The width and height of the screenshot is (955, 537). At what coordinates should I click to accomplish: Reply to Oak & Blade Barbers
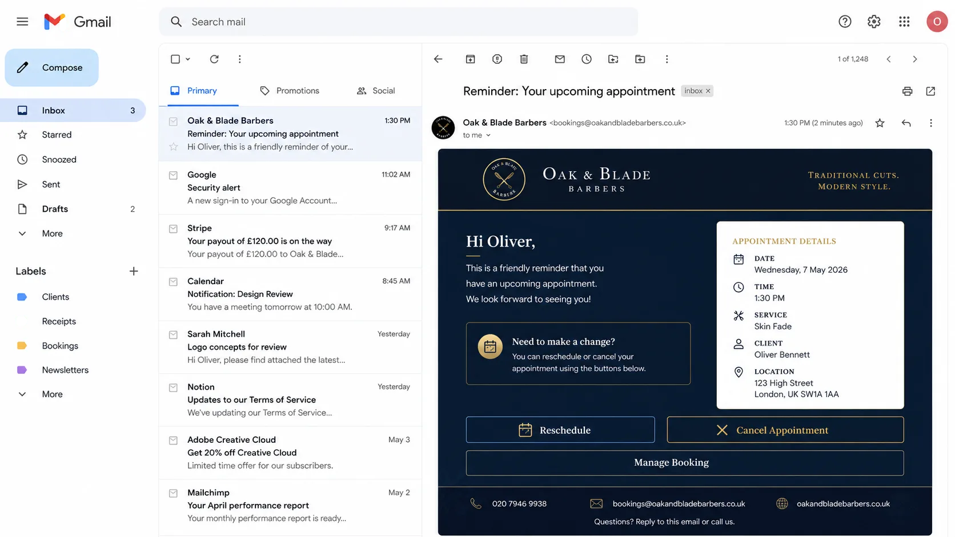[x=906, y=123]
